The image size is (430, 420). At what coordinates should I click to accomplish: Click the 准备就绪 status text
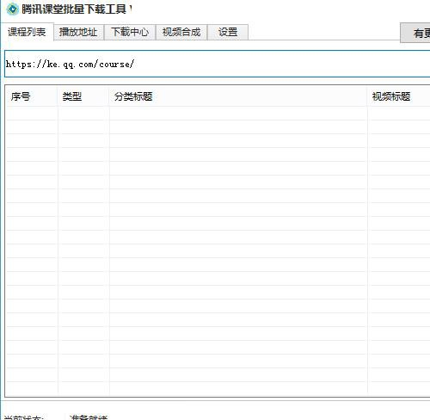tap(89, 417)
